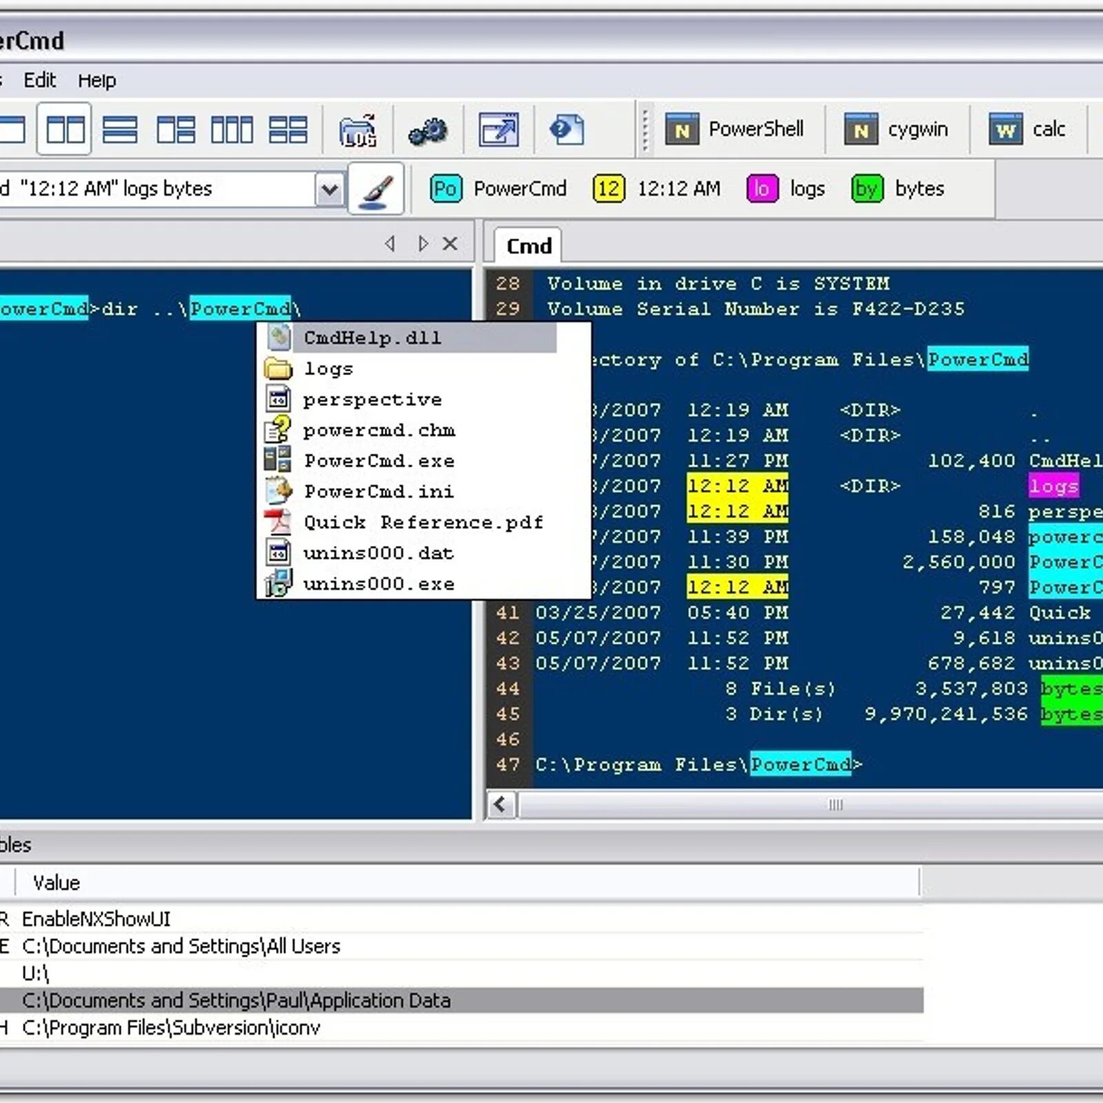This screenshot has height=1103, width=1103.
Task: Open the Help menu
Action: point(97,81)
